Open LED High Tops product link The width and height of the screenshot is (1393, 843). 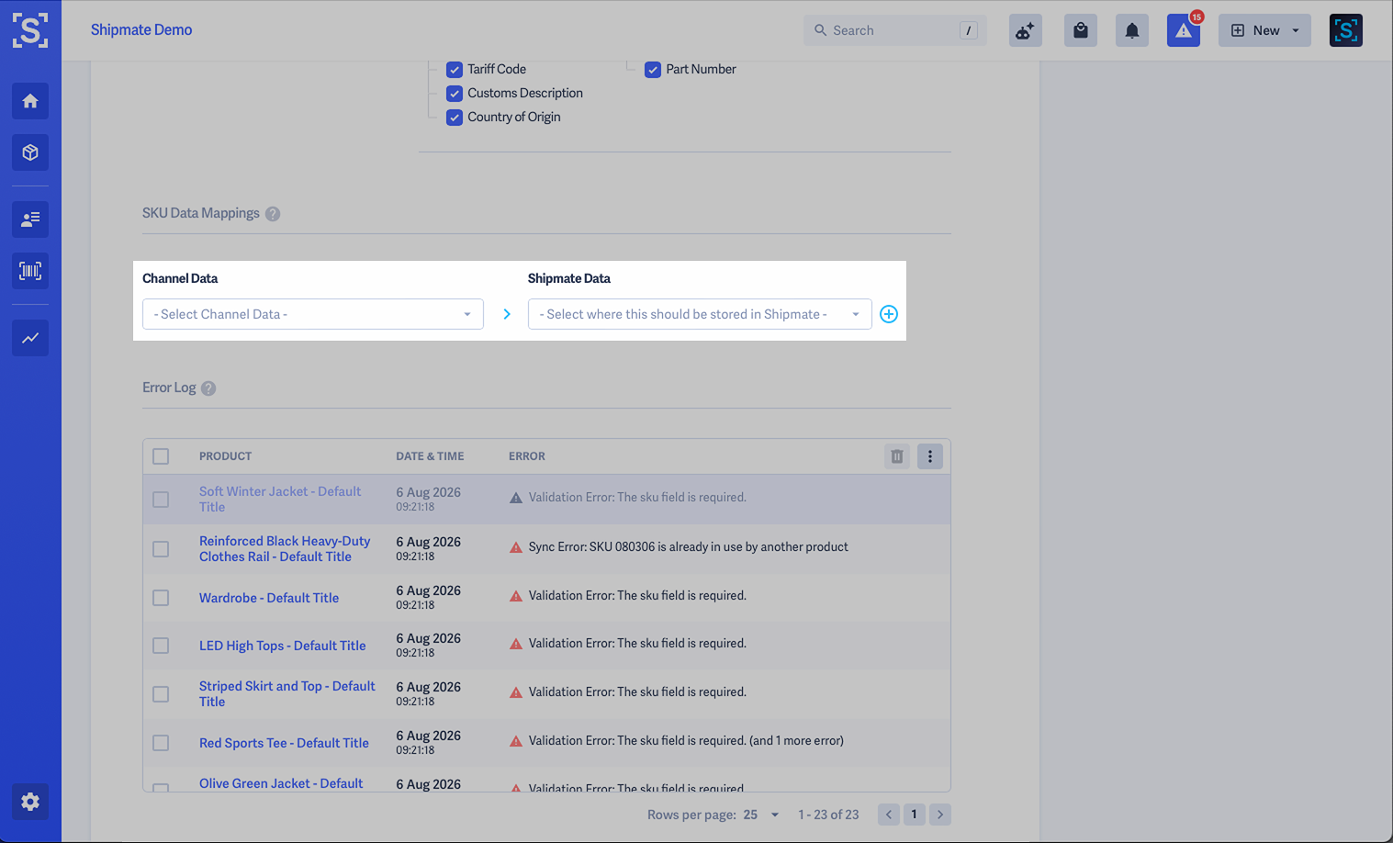[x=283, y=646]
